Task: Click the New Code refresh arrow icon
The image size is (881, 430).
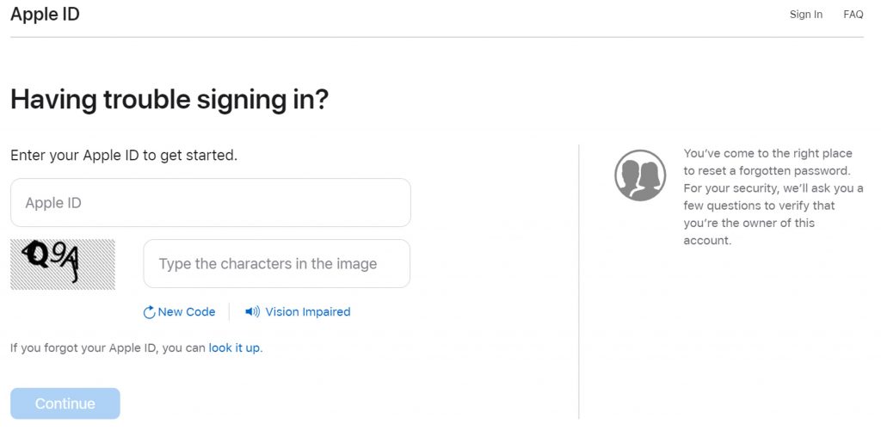Action: [149, 312]
